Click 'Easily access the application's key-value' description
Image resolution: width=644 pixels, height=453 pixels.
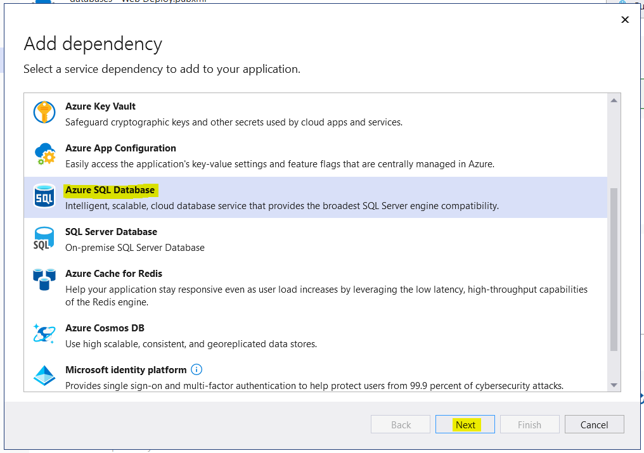tap(280, 164)
